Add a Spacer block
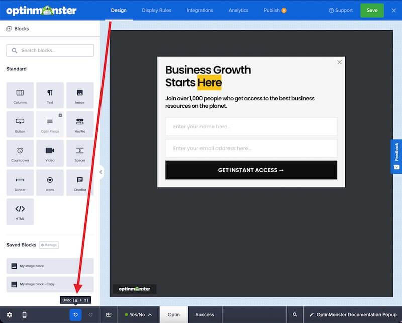 80,153
